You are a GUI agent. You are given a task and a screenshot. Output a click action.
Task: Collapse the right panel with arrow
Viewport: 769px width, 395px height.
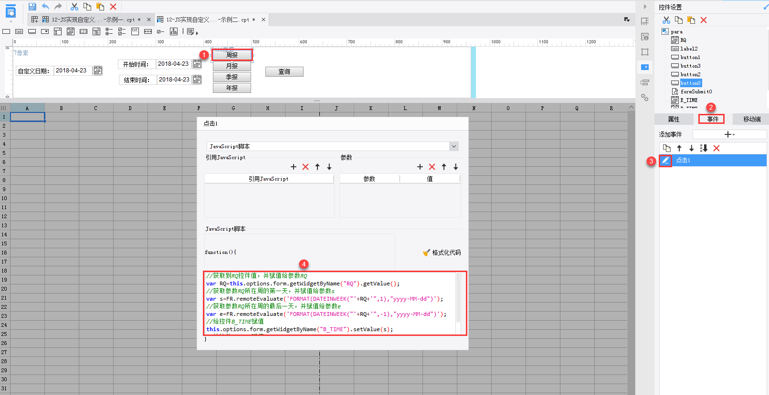(645, 7)
